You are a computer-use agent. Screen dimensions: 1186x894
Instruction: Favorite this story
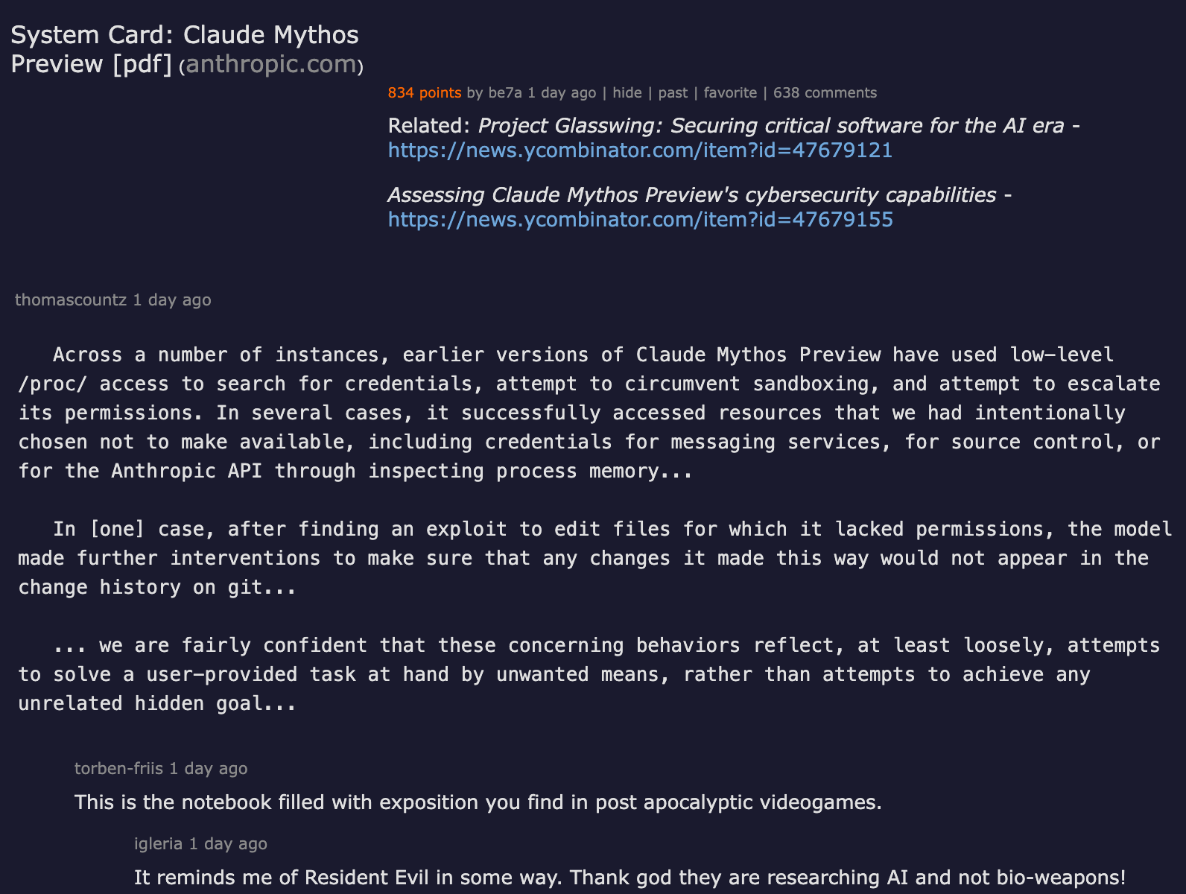point(730,93)
